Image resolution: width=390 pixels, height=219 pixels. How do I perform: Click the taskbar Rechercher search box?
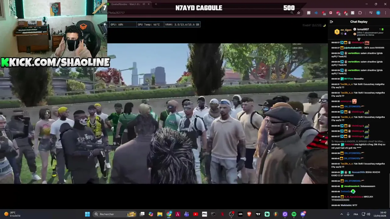(x=115, y=214)
